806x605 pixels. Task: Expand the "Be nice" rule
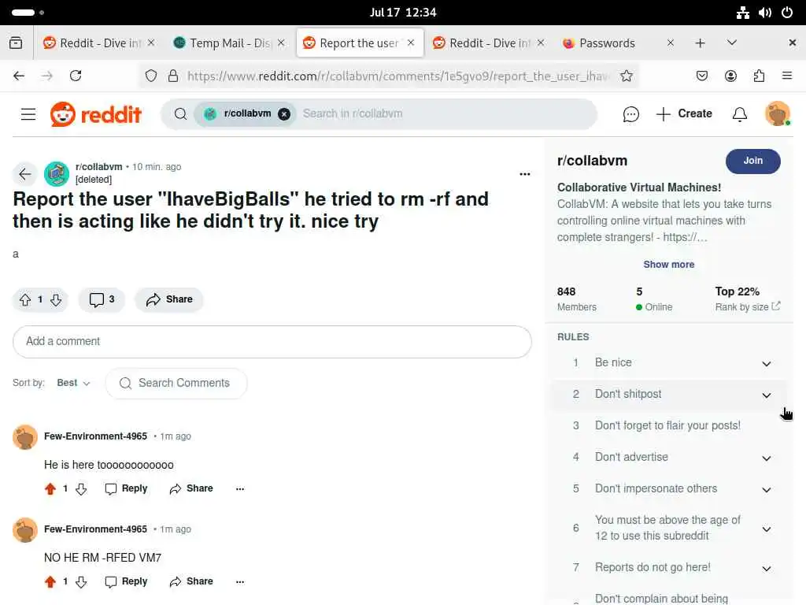point(668,362)
